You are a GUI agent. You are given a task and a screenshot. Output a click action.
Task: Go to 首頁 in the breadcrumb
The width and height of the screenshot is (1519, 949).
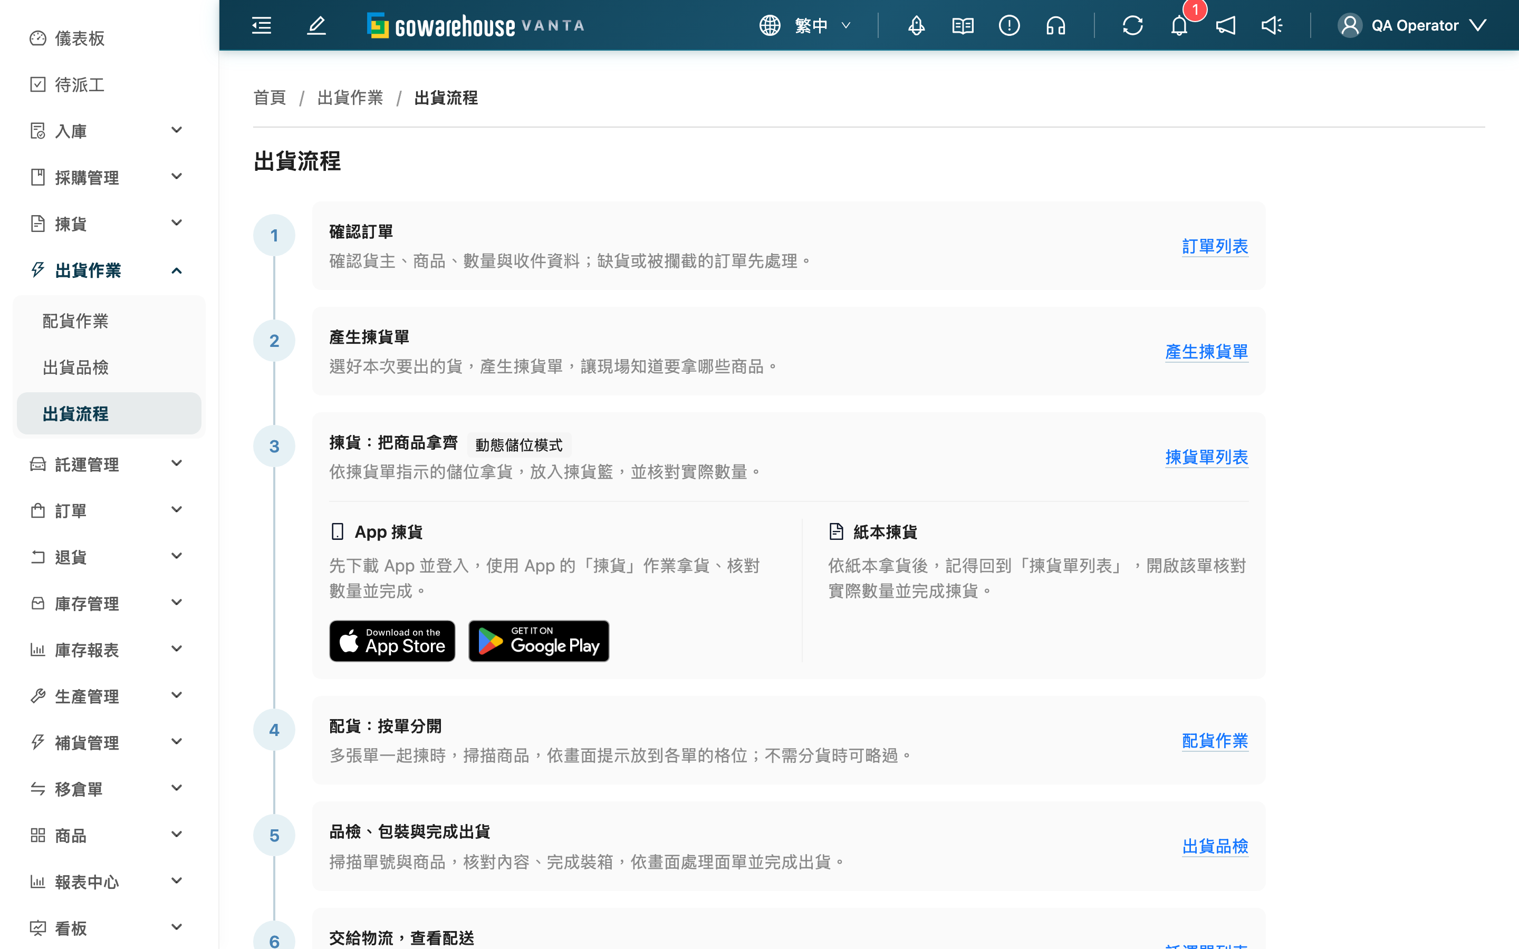coord(270,98)
